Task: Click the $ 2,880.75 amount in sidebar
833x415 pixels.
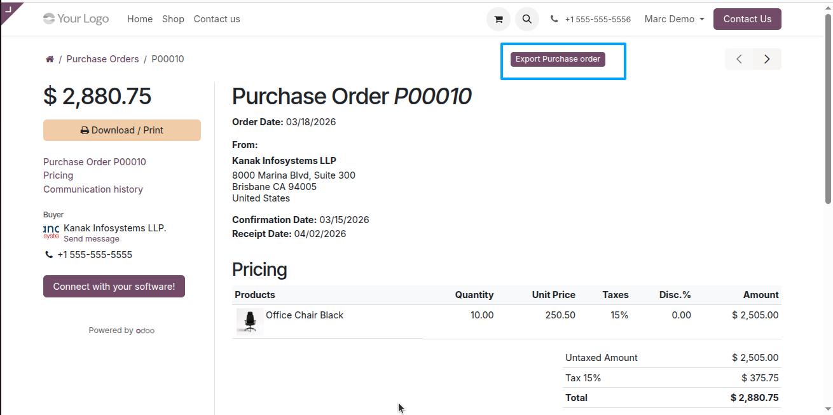Action: (97, 96)
